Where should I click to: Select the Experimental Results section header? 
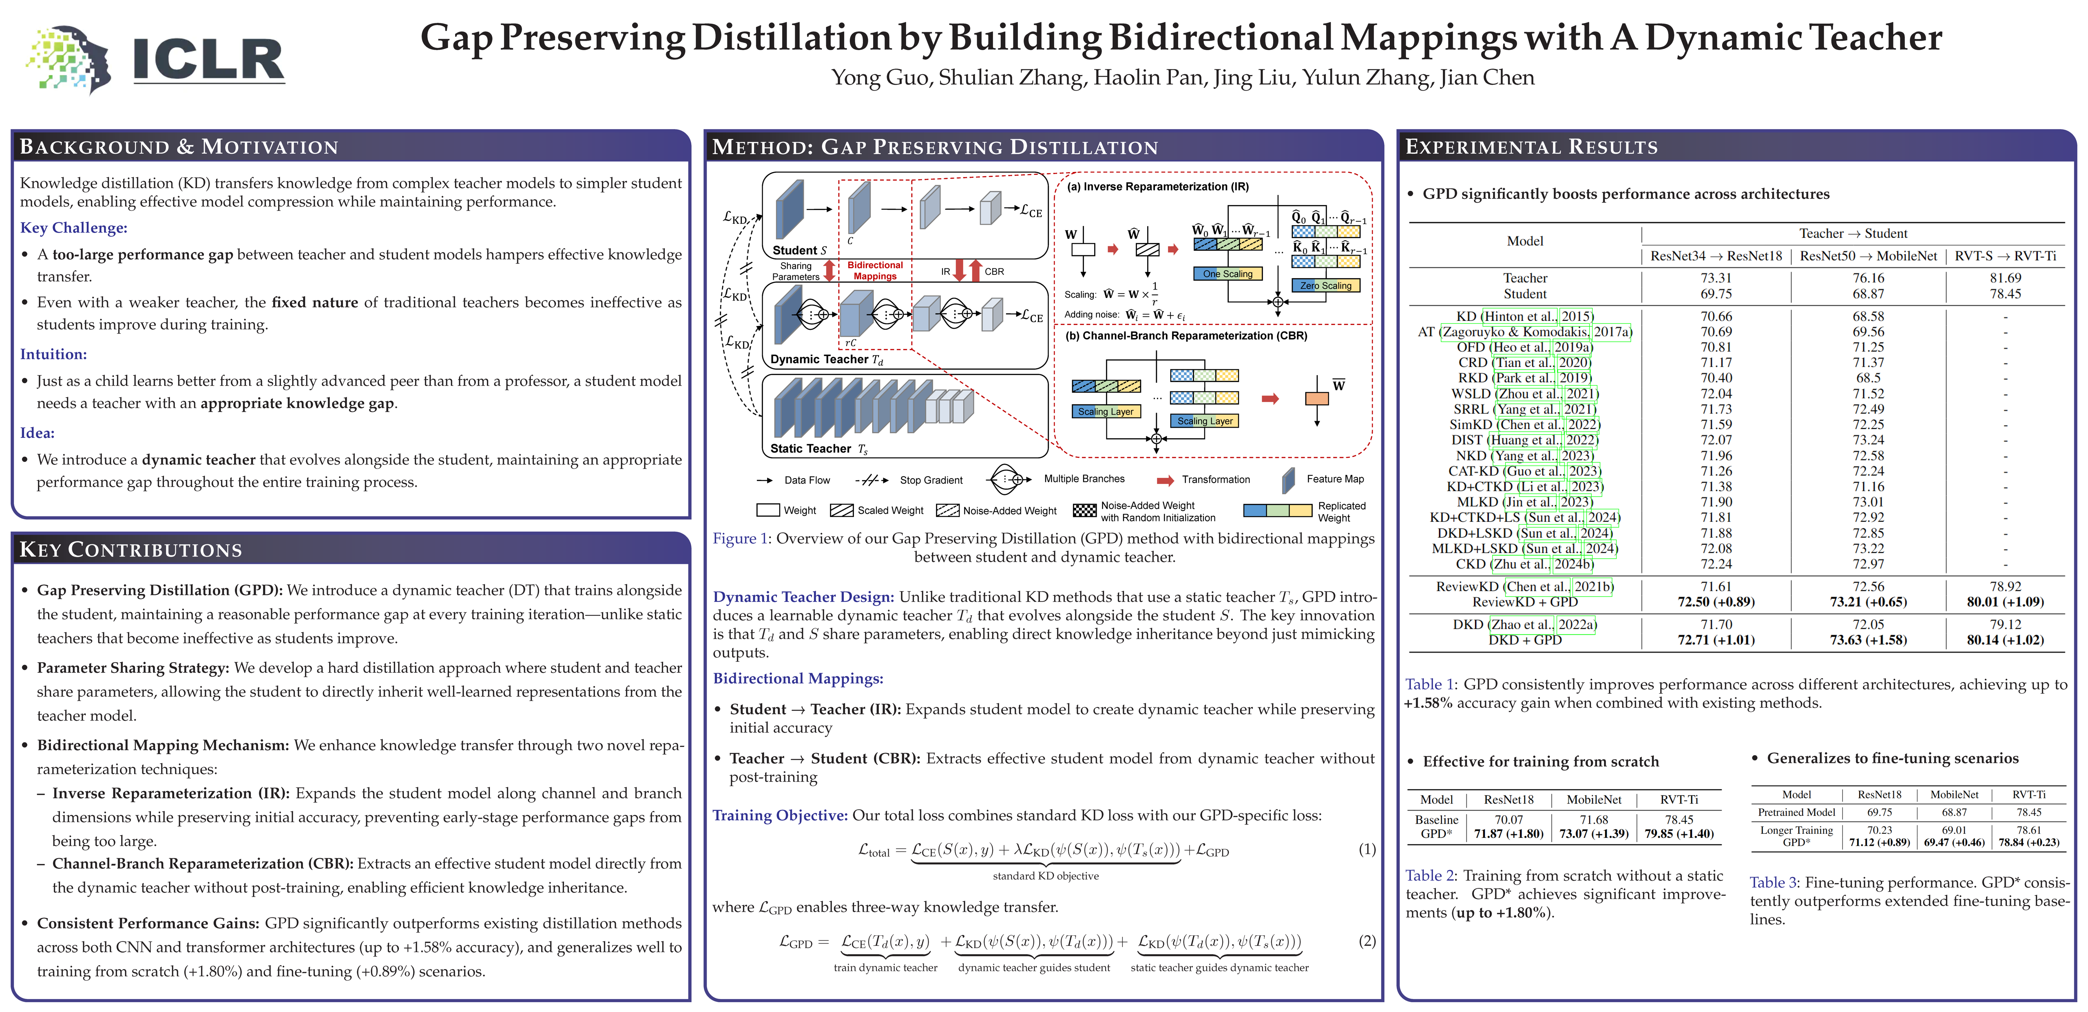click(1531, 147)
